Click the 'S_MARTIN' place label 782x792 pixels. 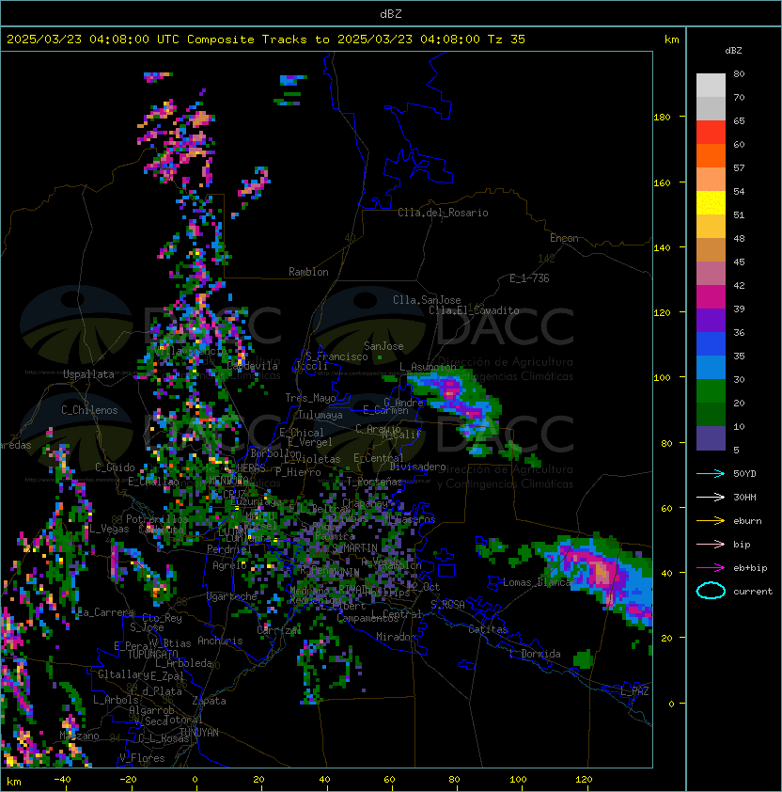coord(355,548)
